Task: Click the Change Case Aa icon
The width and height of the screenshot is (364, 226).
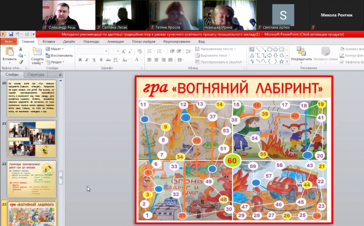Action: click(125, 60)
